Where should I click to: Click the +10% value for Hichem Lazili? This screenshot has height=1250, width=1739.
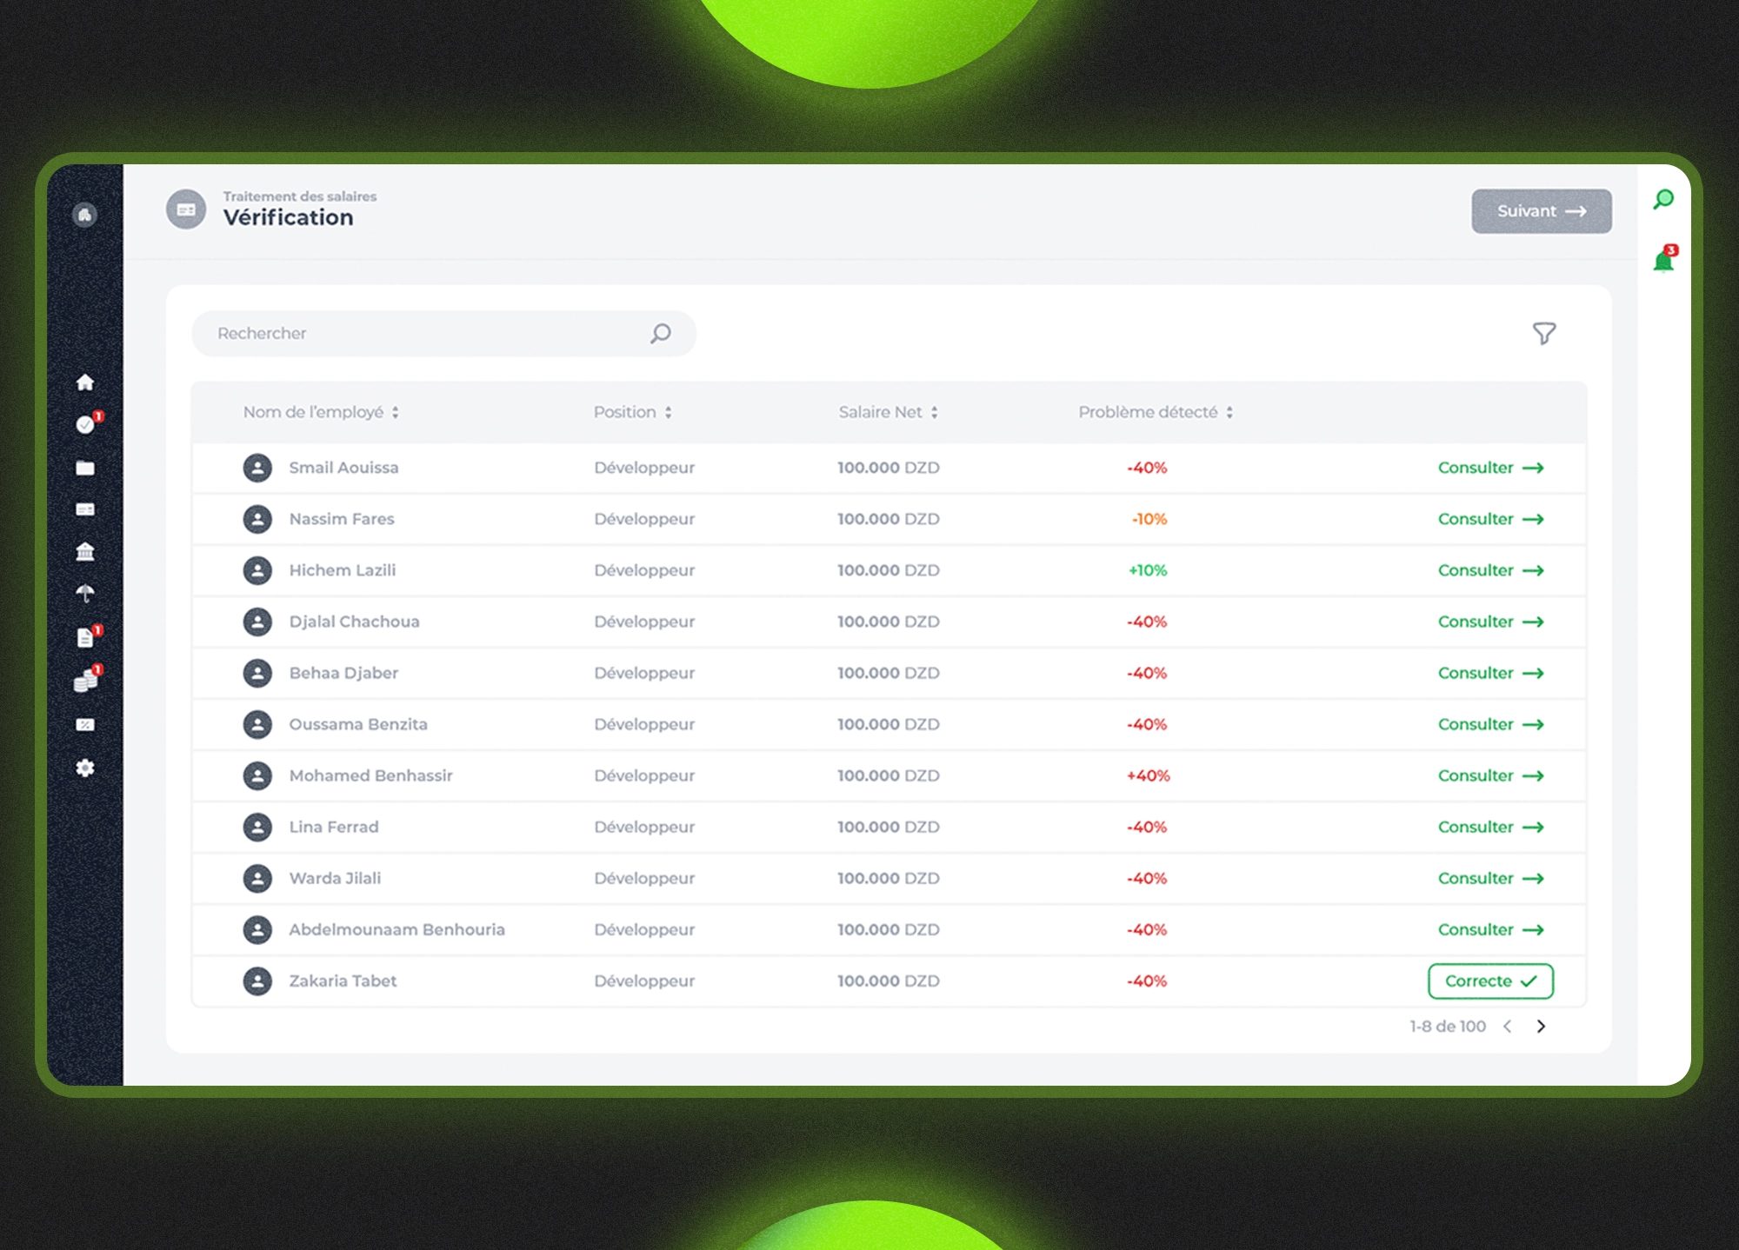point(1148,570)
